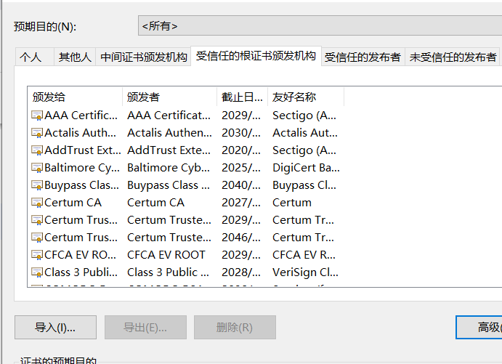The image size is (502, 364).
Task: Select the Baltimore Cy... entry under 颁发给
Action: (82, 167)
